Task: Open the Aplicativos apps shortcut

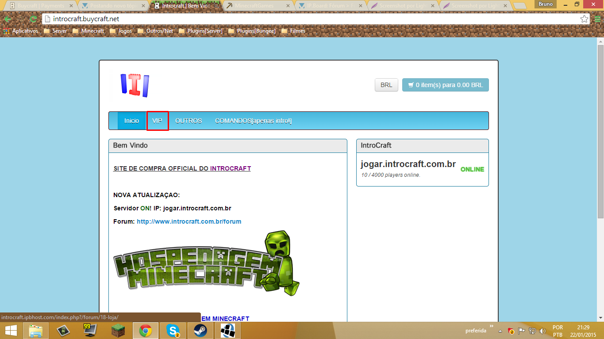Action: click(x=21, y=31)
